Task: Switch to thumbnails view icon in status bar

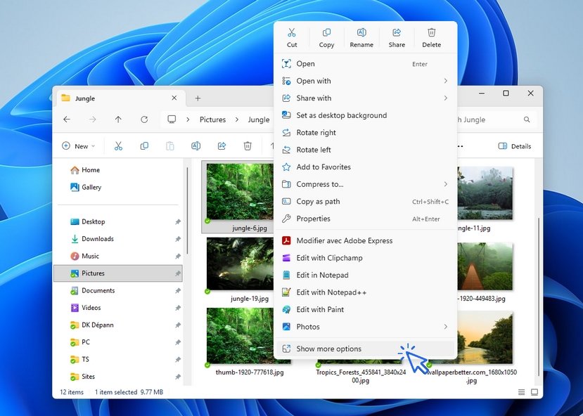Action: [534, 392]
